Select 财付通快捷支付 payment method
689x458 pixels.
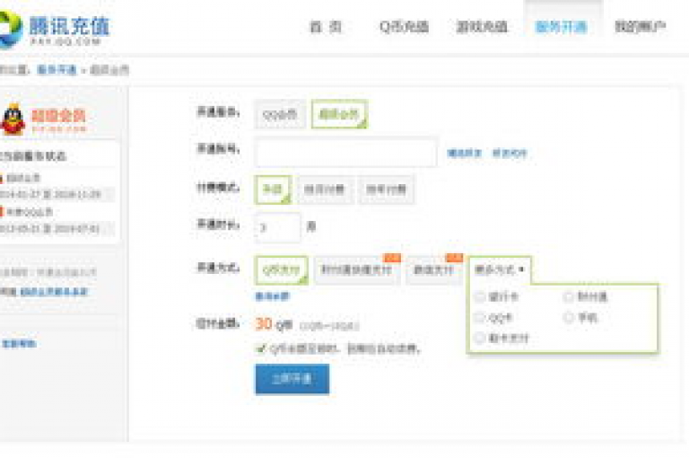pyautogui.click(x=357, y=269)
